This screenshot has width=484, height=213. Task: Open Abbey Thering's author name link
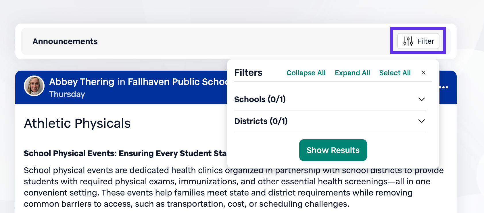(x=82, y=82)
